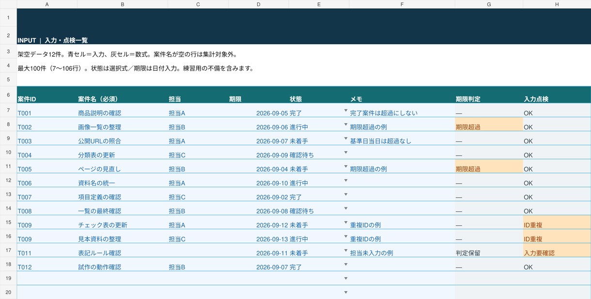Click the orange '期限超過' cell in the T002 row
Screen dimensions: 591x299
click(x=489, y=125)
